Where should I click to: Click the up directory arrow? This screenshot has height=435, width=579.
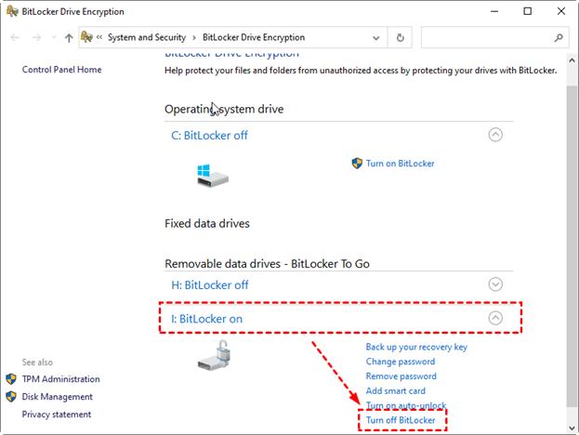[x=69, y=38]
